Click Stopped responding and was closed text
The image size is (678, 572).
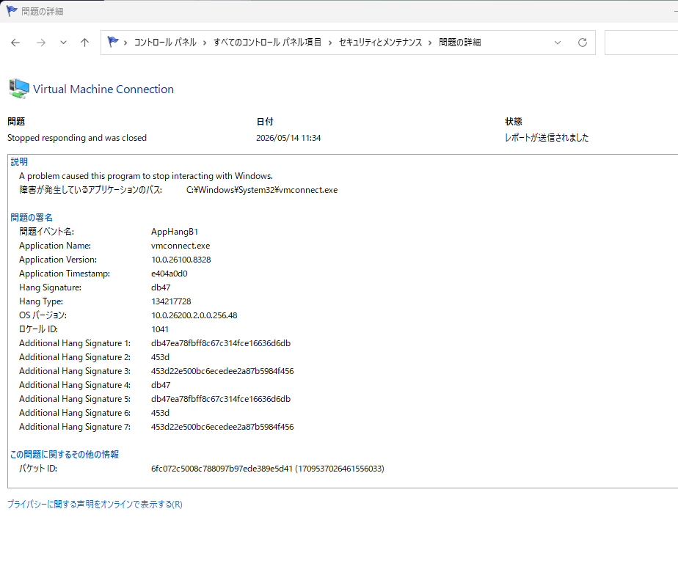(x=77, y=138)
